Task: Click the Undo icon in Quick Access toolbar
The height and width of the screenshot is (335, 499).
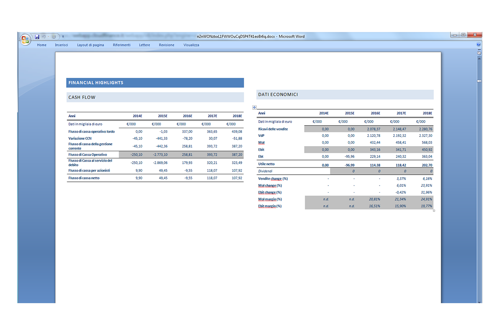Action: tap(44, 37)
